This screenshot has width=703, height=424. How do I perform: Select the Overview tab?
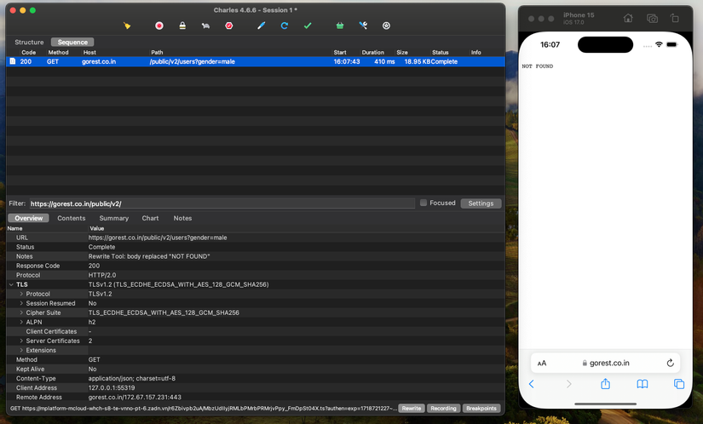(28, 218)
